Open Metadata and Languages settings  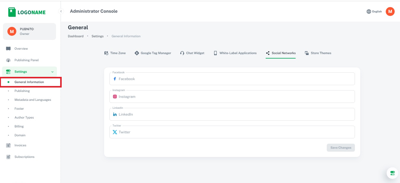pyautogui.click(x=33, y=100)
